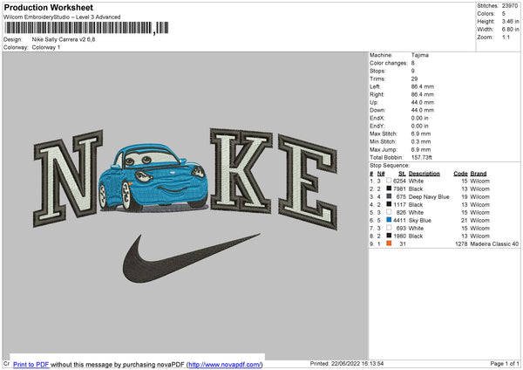Click the 'Description' column header
The height and width of the screenshot is (370, 523).
(424, 174)
